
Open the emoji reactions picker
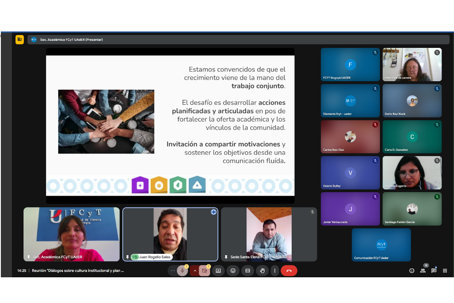(x=233, y=271)
